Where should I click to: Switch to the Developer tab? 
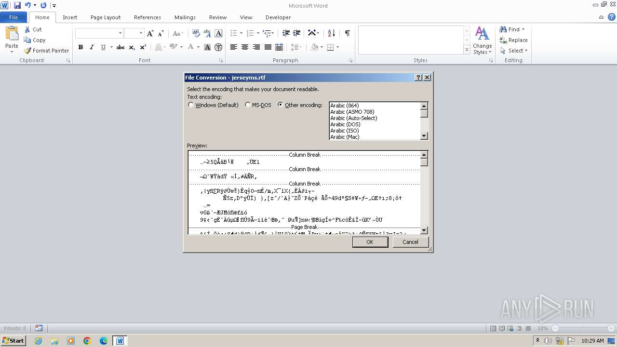tap(278, 17)
